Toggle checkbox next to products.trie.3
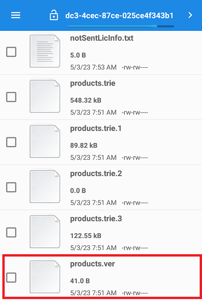202x300 pixels. 11,232
